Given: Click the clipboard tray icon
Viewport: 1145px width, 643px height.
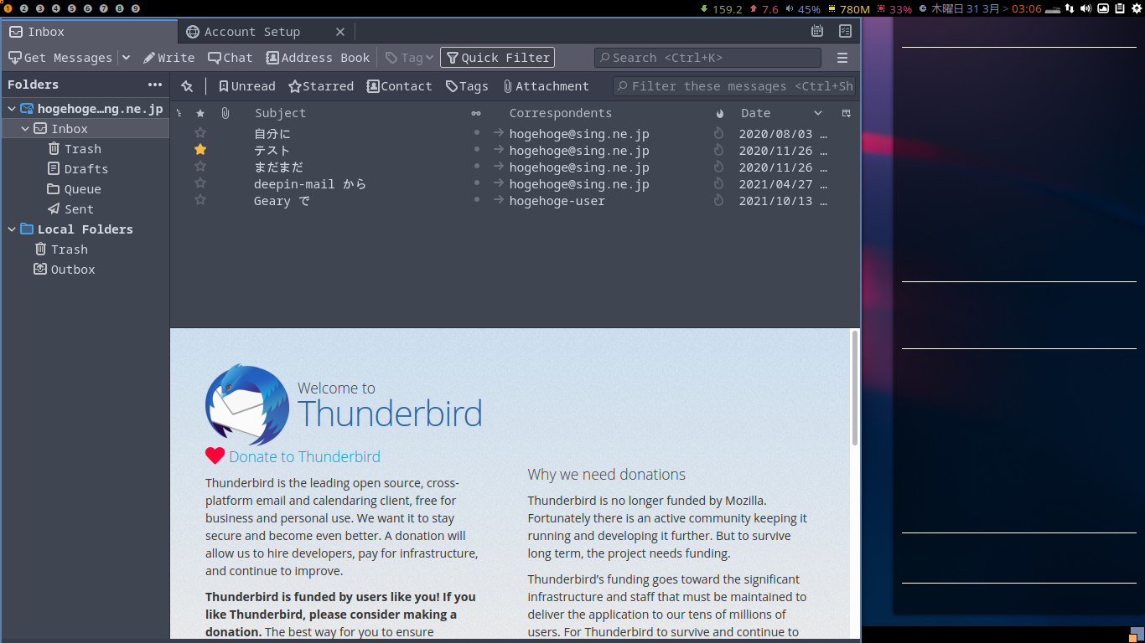Looking at the screenshot, I should 1120,8.
